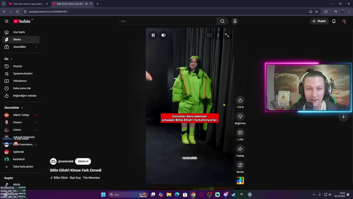Image resolution: width=353 pixels, height=199 pixels.
Task: Open a new browser tab
Action: pos(97,4)
